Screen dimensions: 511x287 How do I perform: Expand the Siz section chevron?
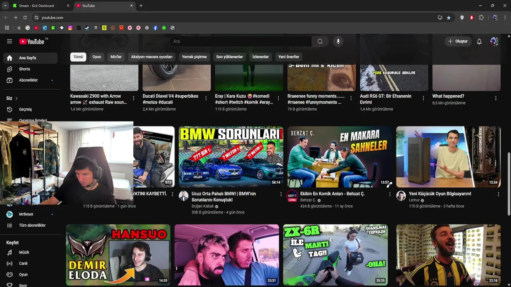[x=16, y=98]
